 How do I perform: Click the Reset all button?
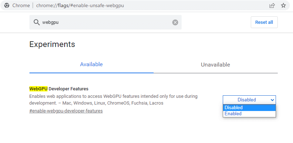pos(264,22)
